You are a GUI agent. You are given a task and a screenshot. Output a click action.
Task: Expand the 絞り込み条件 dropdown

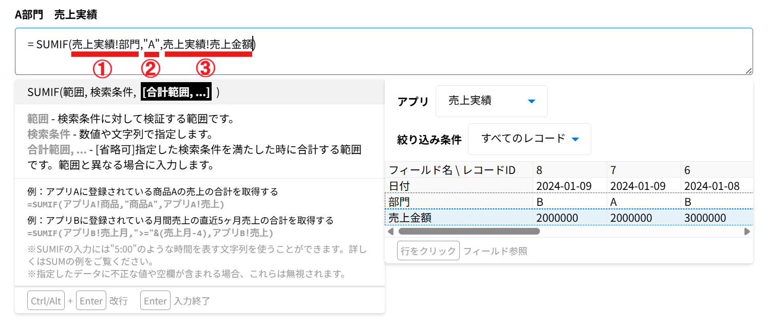pyautogui.click(x=529, y=139)
